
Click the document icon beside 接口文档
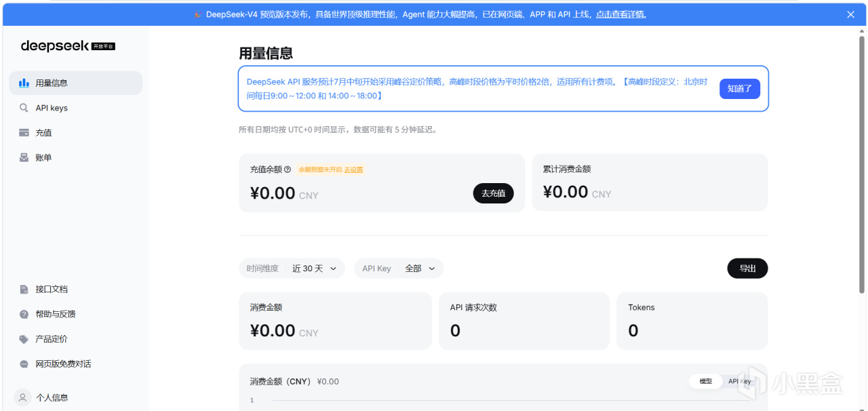24,289
